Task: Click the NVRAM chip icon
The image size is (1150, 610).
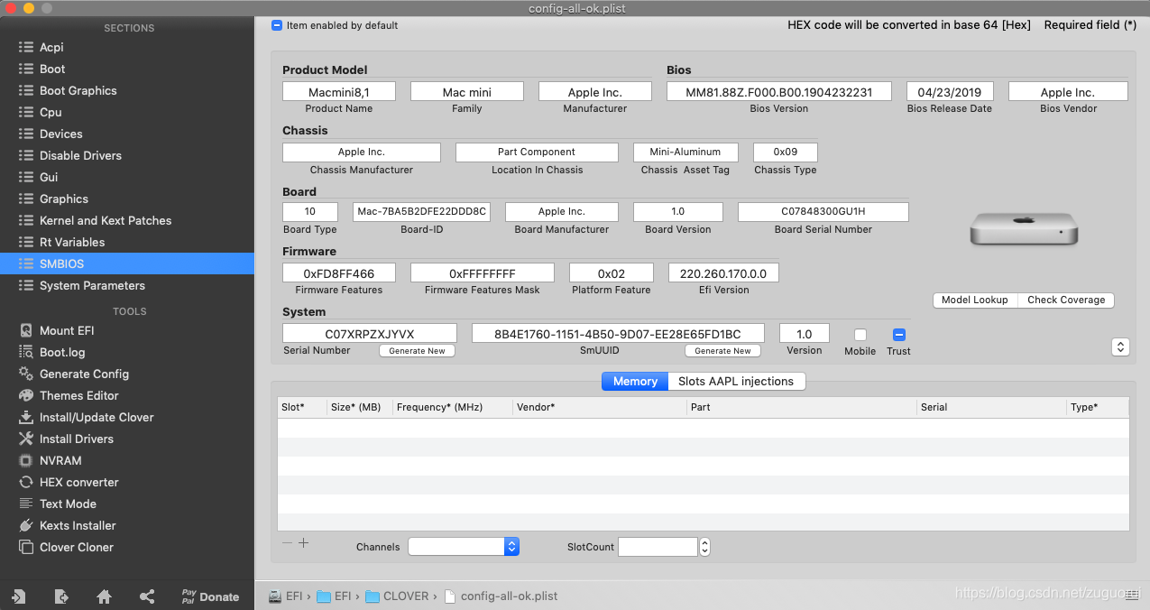Action: point(26,460)
